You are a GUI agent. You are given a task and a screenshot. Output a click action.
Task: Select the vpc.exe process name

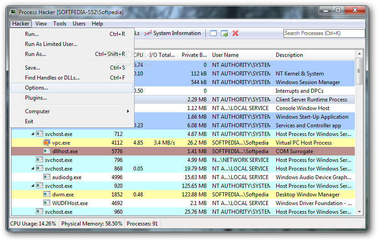pyautogui.click(x=61, y=143)
